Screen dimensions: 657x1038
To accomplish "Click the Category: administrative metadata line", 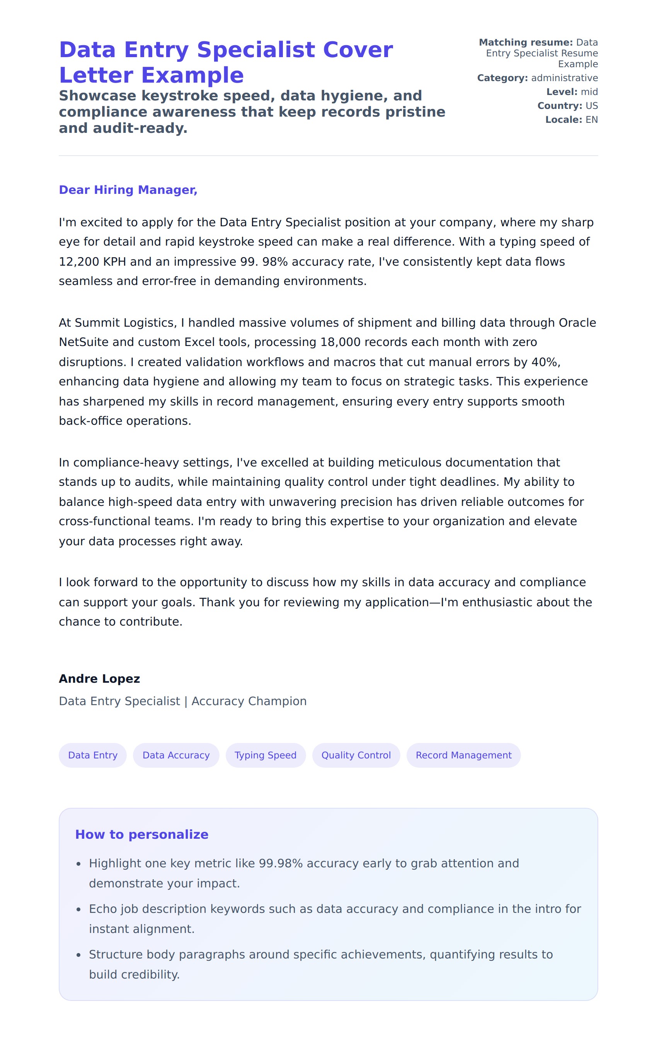I will [537, 78].
